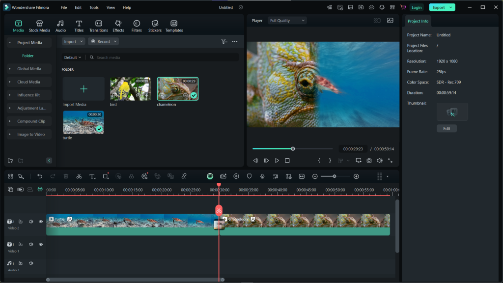Image resolution: width=503 pixels, height=283 pixels.
Task: Click the split scissors icon in timeline toolbar
Action: click(x=79, y=176)
